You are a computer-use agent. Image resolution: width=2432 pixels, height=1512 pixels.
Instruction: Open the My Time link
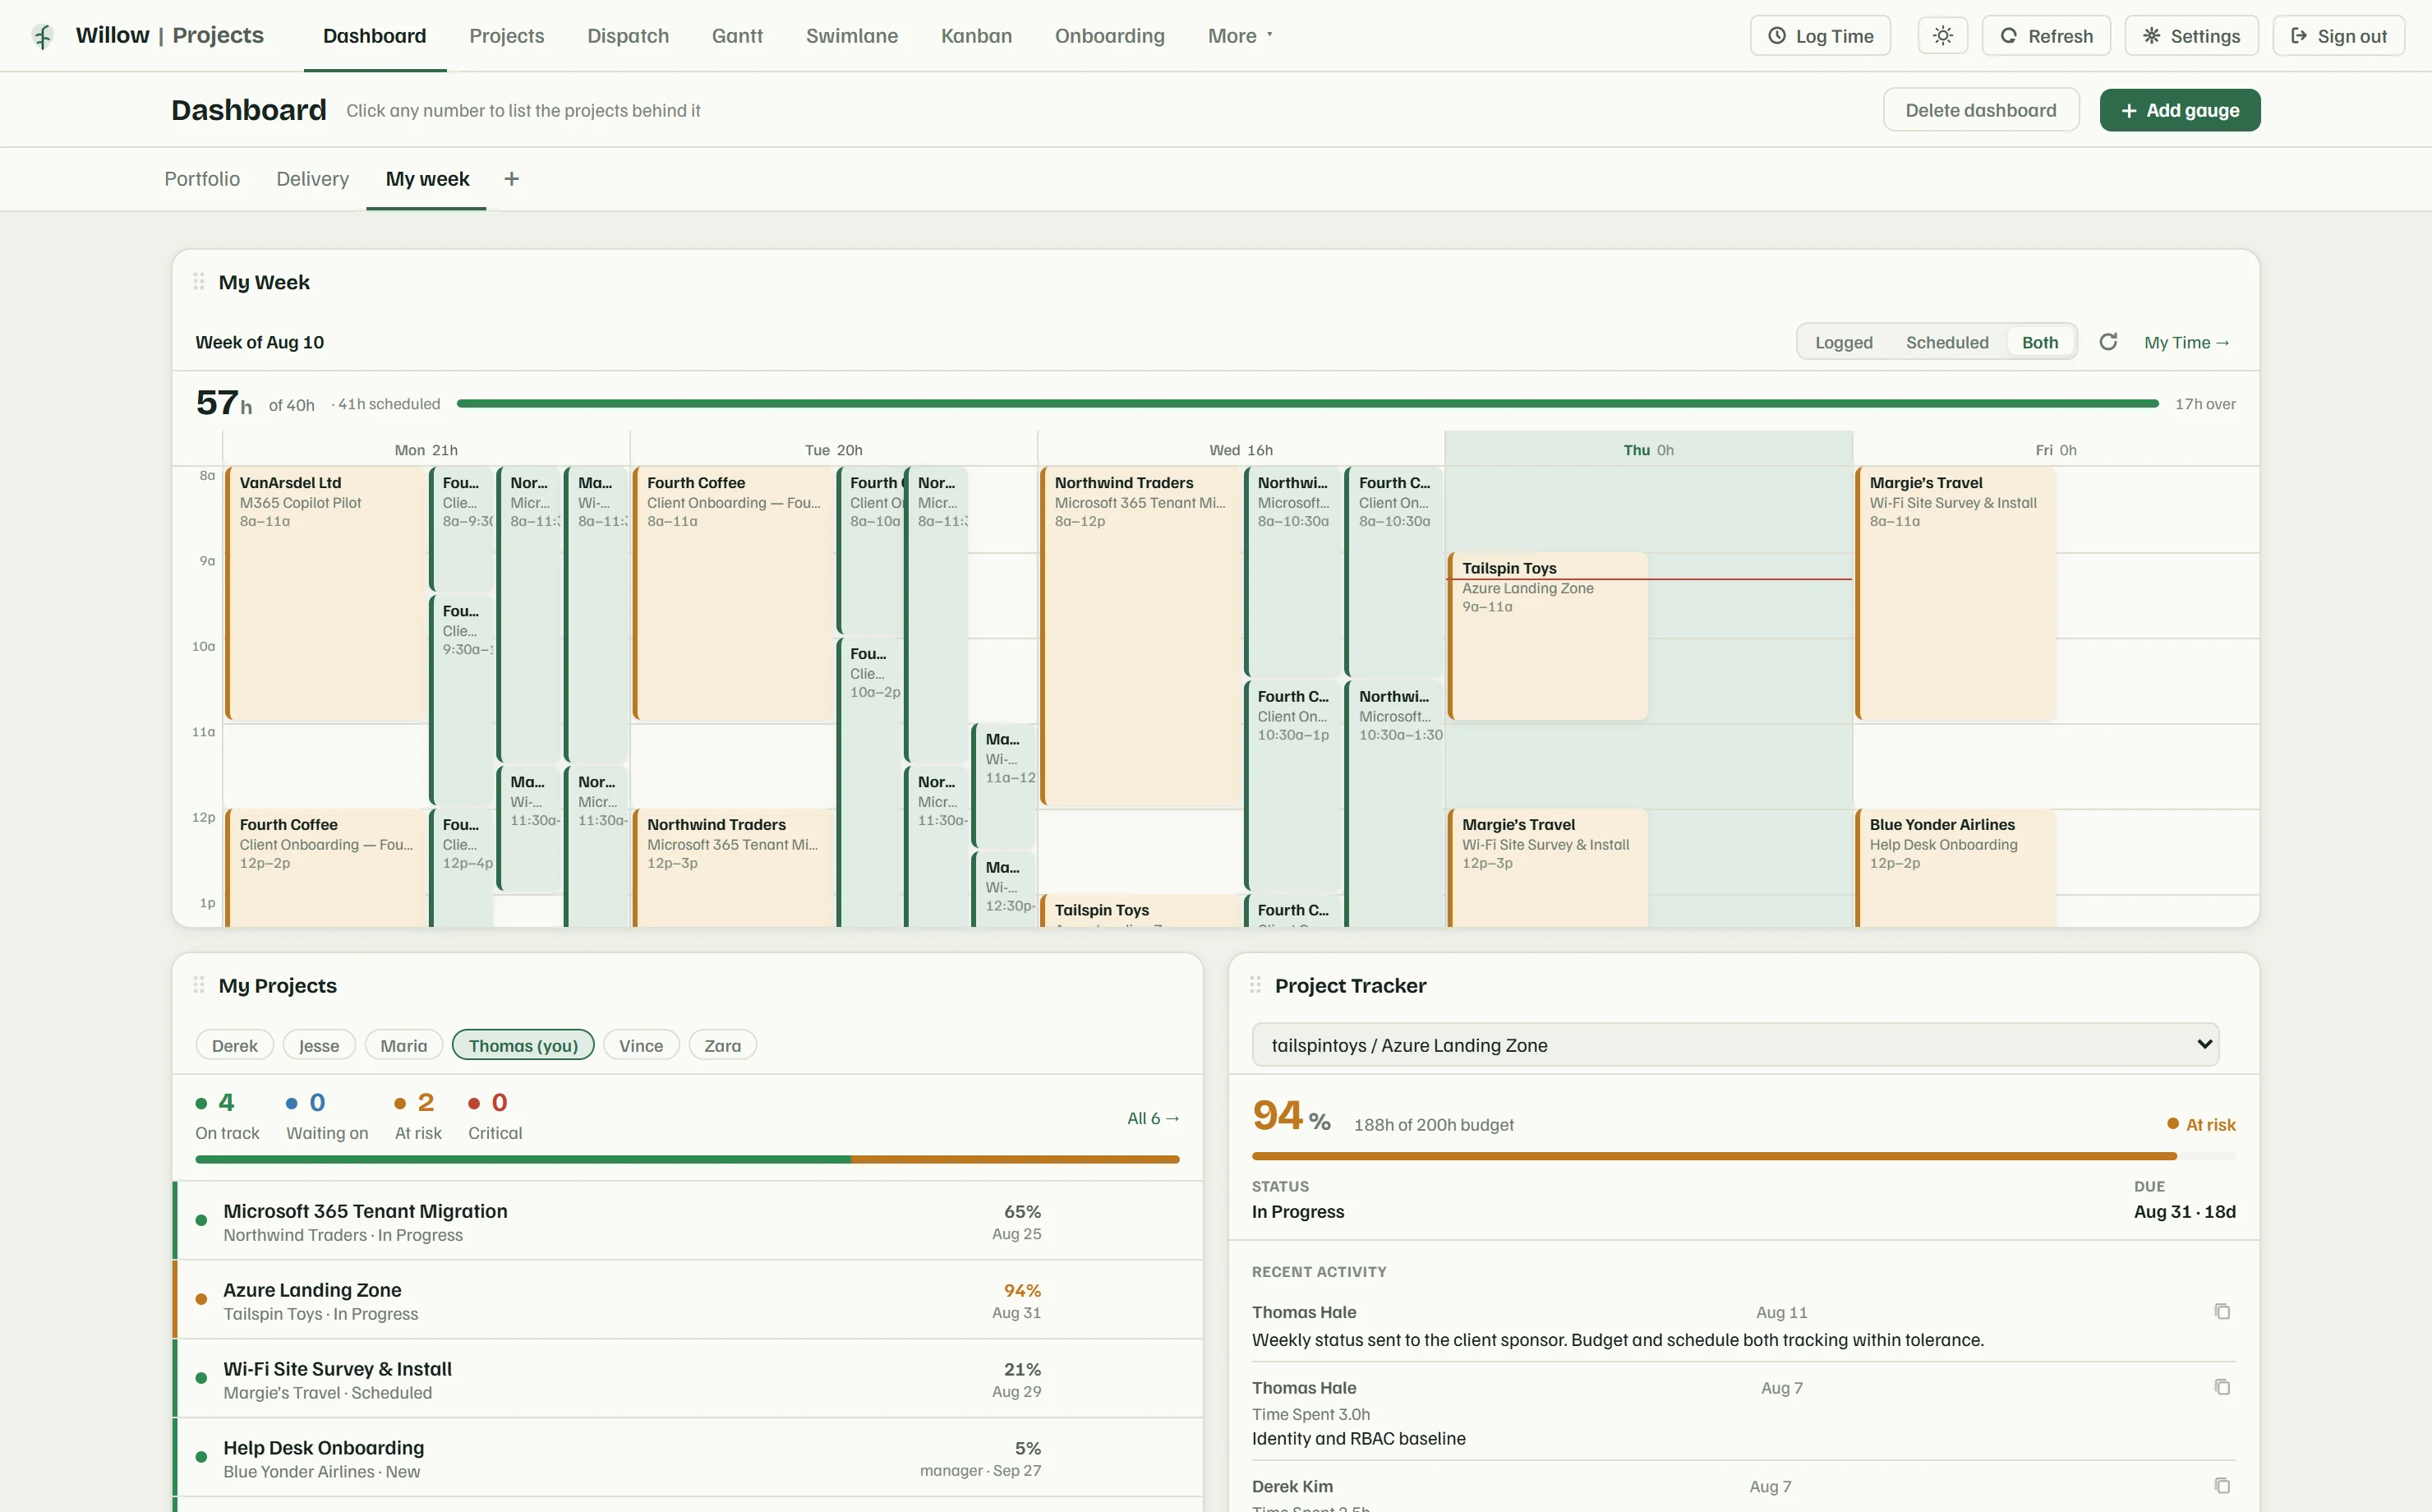(x=2186, y=342)
